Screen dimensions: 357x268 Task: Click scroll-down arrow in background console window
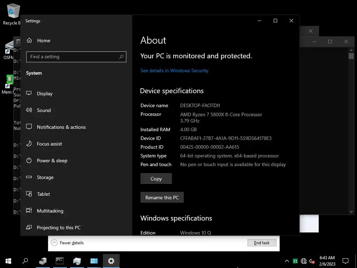(351, 212)
